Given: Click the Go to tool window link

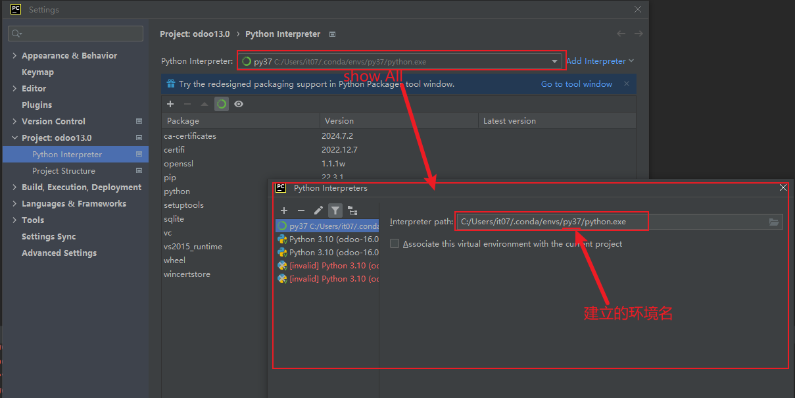Looking at the screenshot, I should [577, 84].
